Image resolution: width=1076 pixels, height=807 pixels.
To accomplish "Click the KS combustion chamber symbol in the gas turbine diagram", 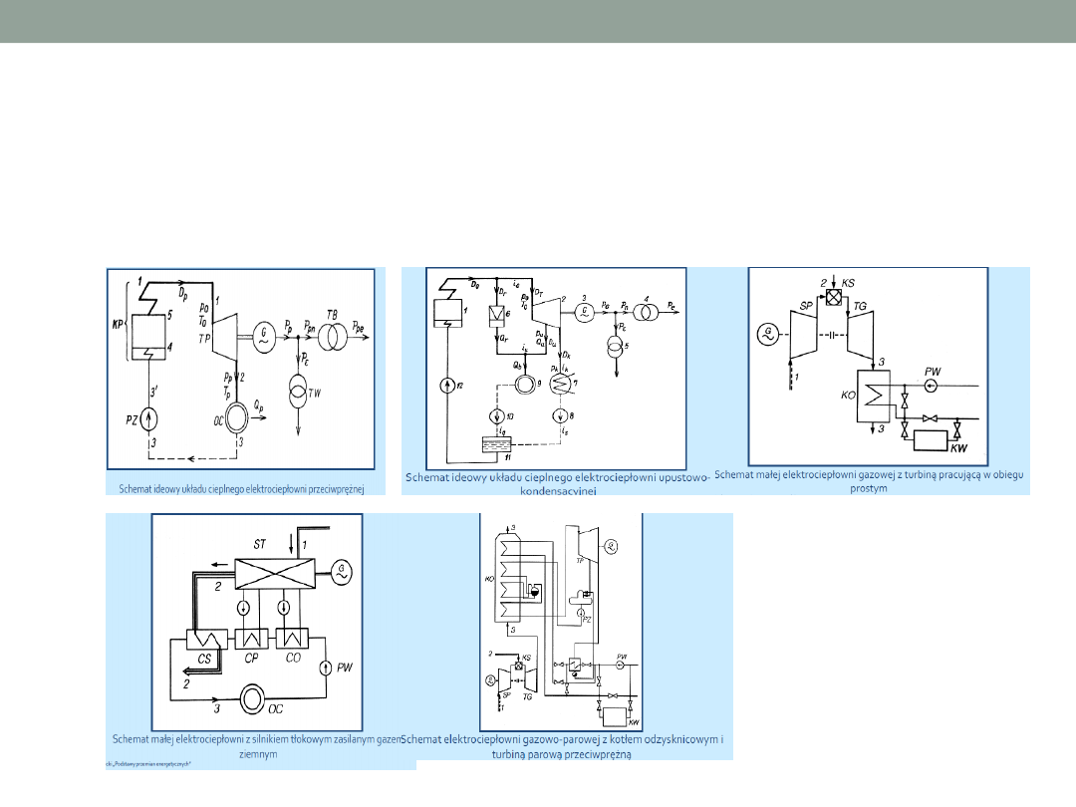I will [834, 297].
